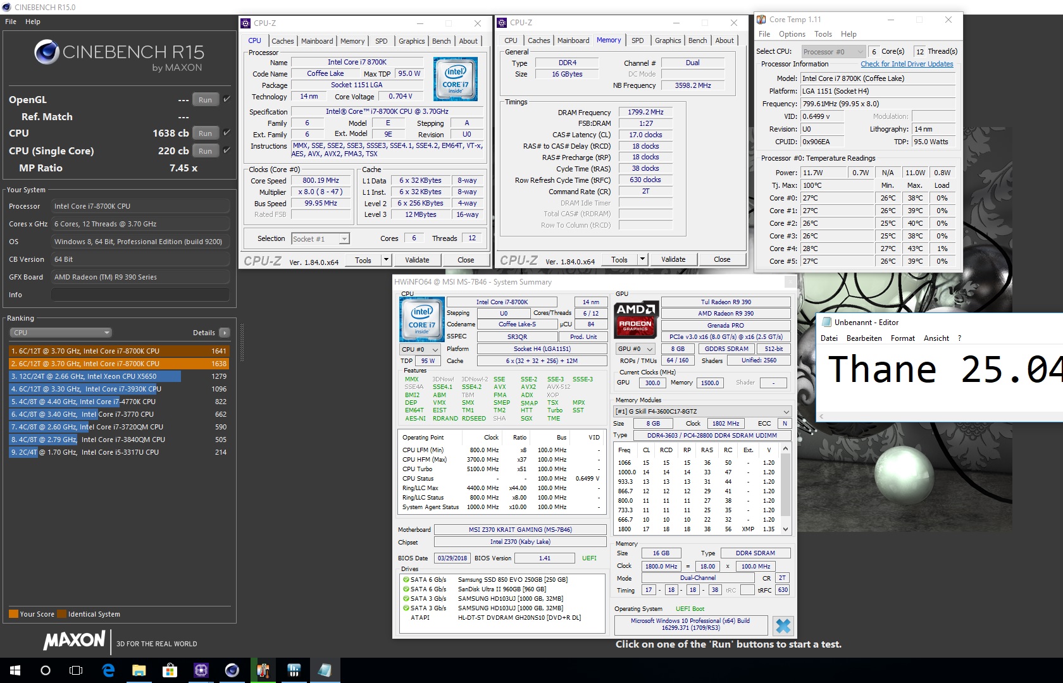Toggle the CPU (Single Core) test checkbox
The height and width of the screenshot is (683, 1063).
coord(227,150)
